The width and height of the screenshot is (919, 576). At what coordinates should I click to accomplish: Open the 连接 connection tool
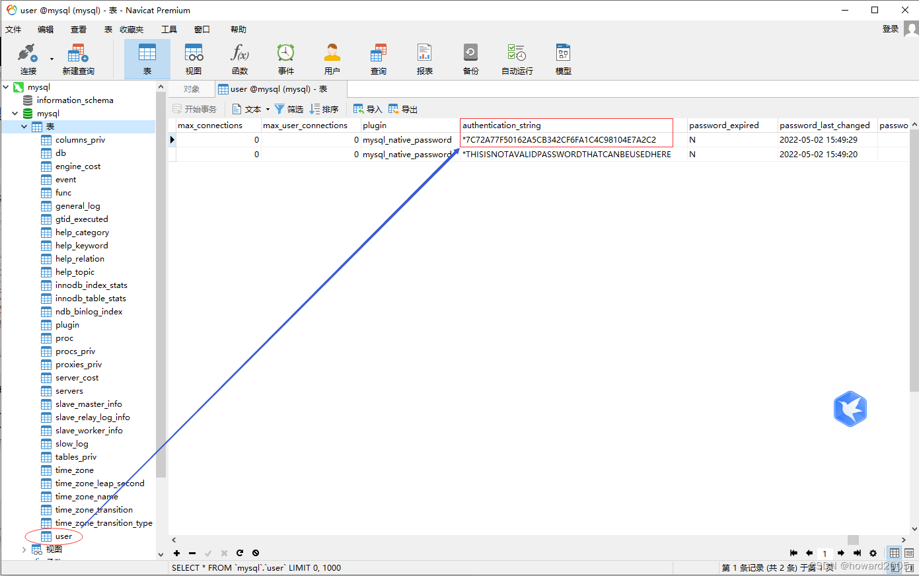tap(28, 59)
